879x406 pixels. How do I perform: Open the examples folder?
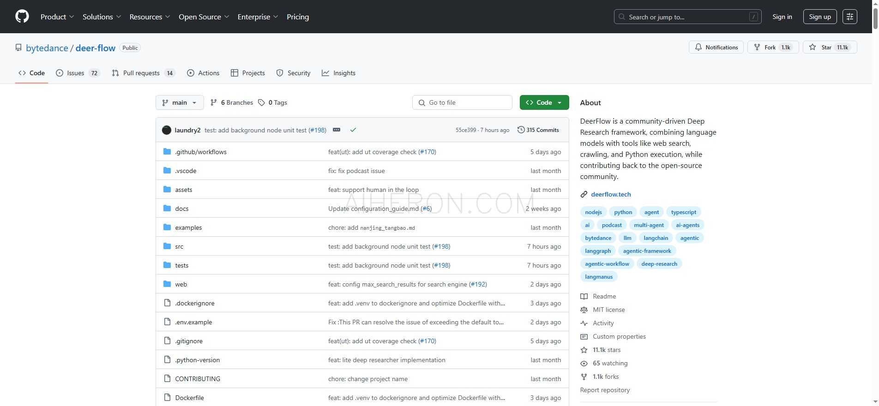pos(188,227)
